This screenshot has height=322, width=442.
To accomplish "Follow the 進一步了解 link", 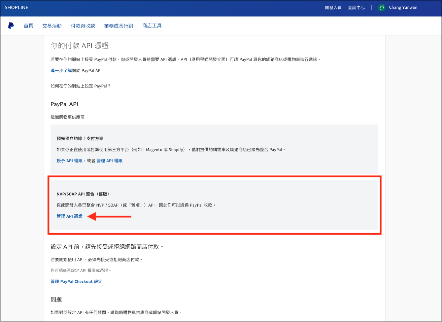I will [x=61, y=71].
